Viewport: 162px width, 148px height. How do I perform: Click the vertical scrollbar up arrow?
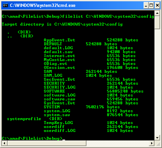coord(157,13)
